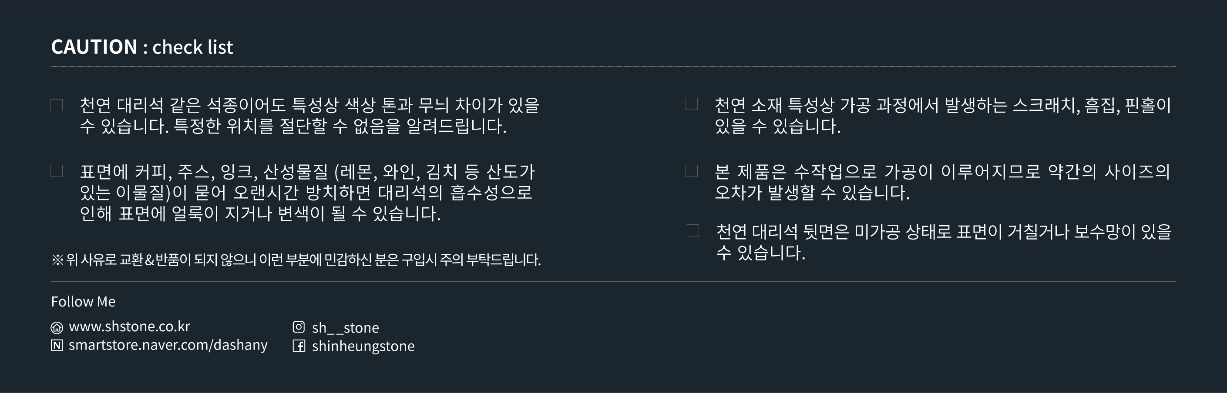
Task: Open the www.shstone.co.kr link
Action: tap(129, 326)
